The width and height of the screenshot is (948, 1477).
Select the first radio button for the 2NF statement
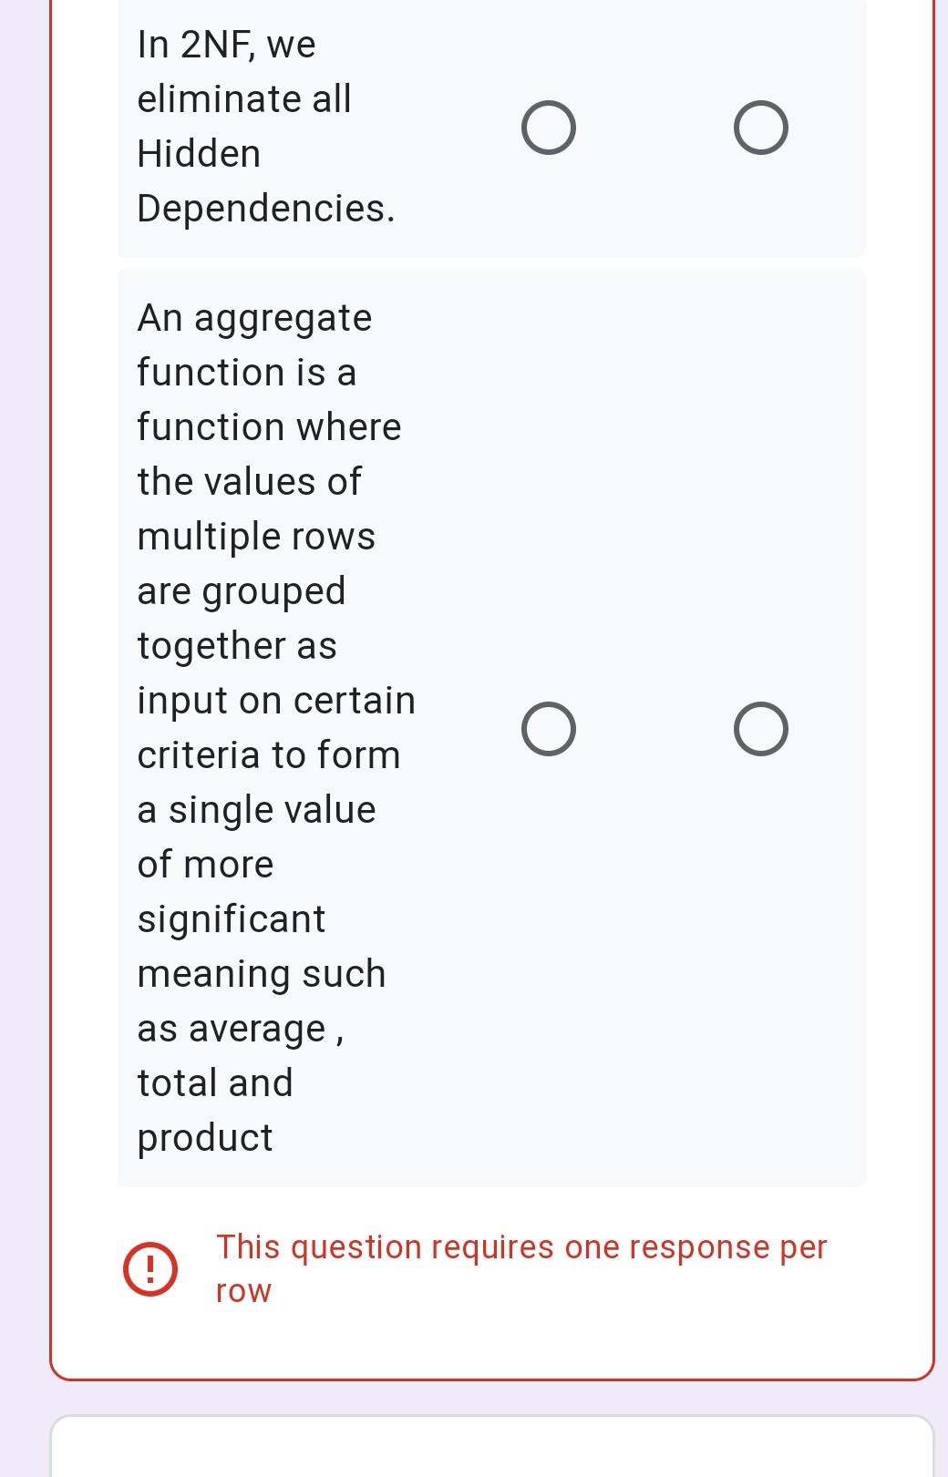(550, 127)
